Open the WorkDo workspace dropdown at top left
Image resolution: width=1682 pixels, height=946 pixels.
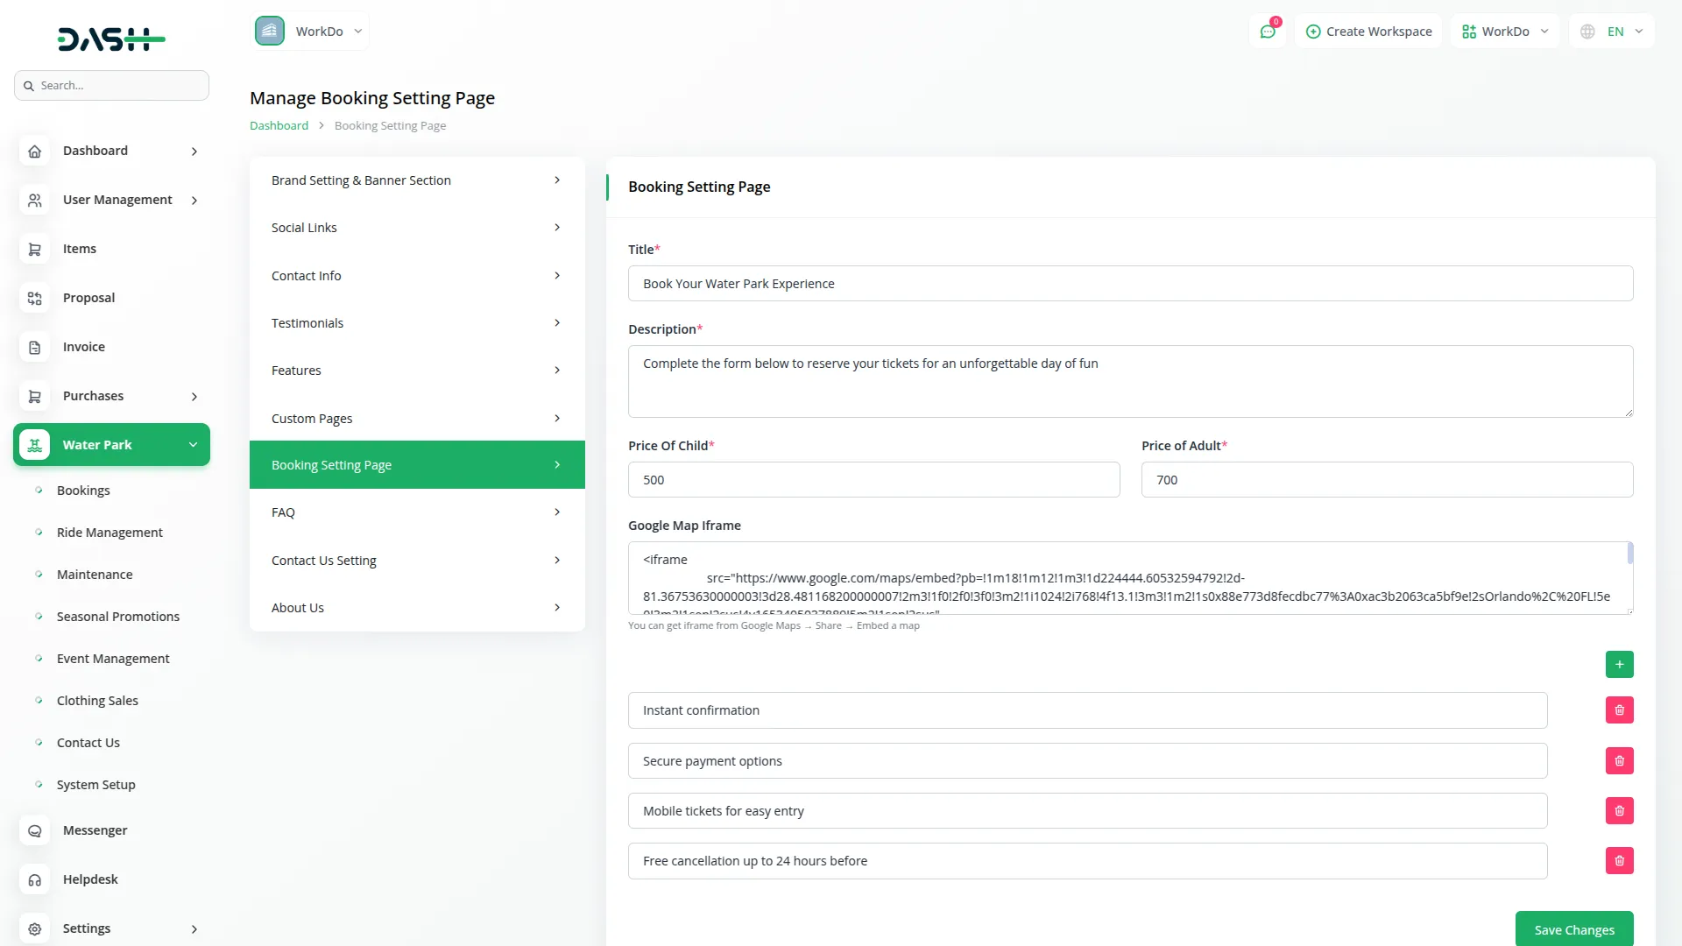click(310, 32)
